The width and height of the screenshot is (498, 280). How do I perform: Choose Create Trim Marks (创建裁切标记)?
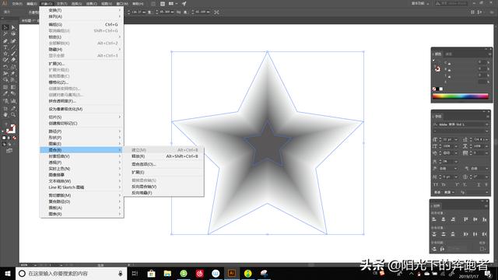click(x=82, y=123)
